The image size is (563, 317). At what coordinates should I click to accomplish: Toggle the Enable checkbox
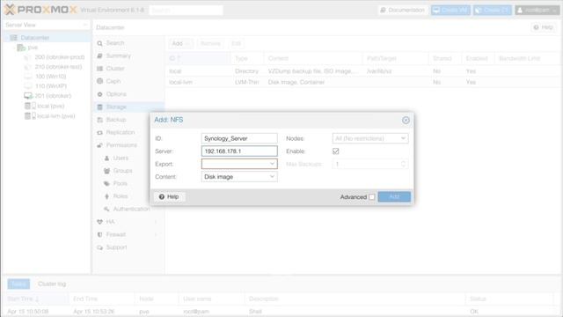(x=336, y=151)
